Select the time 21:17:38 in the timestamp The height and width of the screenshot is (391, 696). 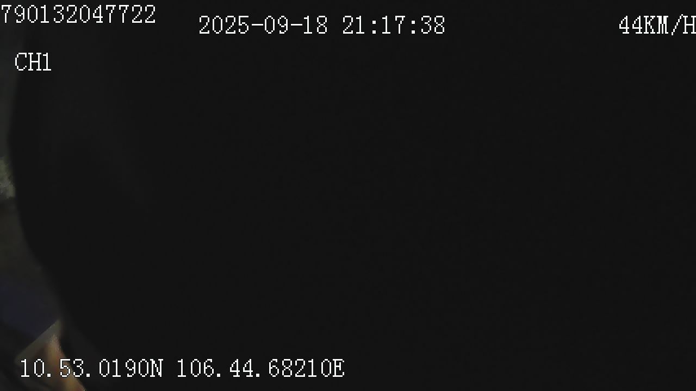[394, 26]
